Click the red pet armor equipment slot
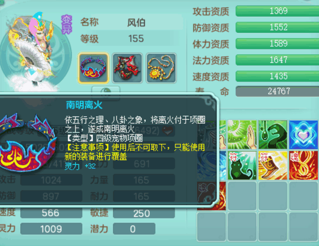319x246 pixels. pyautogui.click(x=127, y=68)
